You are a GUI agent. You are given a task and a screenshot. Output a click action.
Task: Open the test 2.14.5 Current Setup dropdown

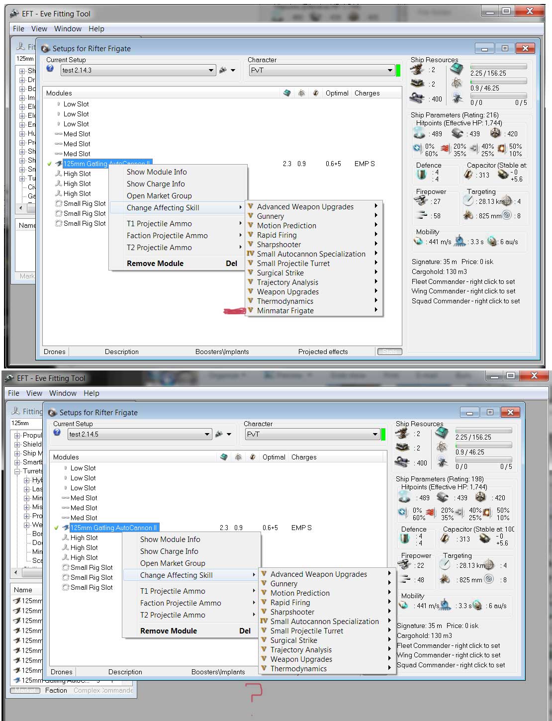[140, 434]
